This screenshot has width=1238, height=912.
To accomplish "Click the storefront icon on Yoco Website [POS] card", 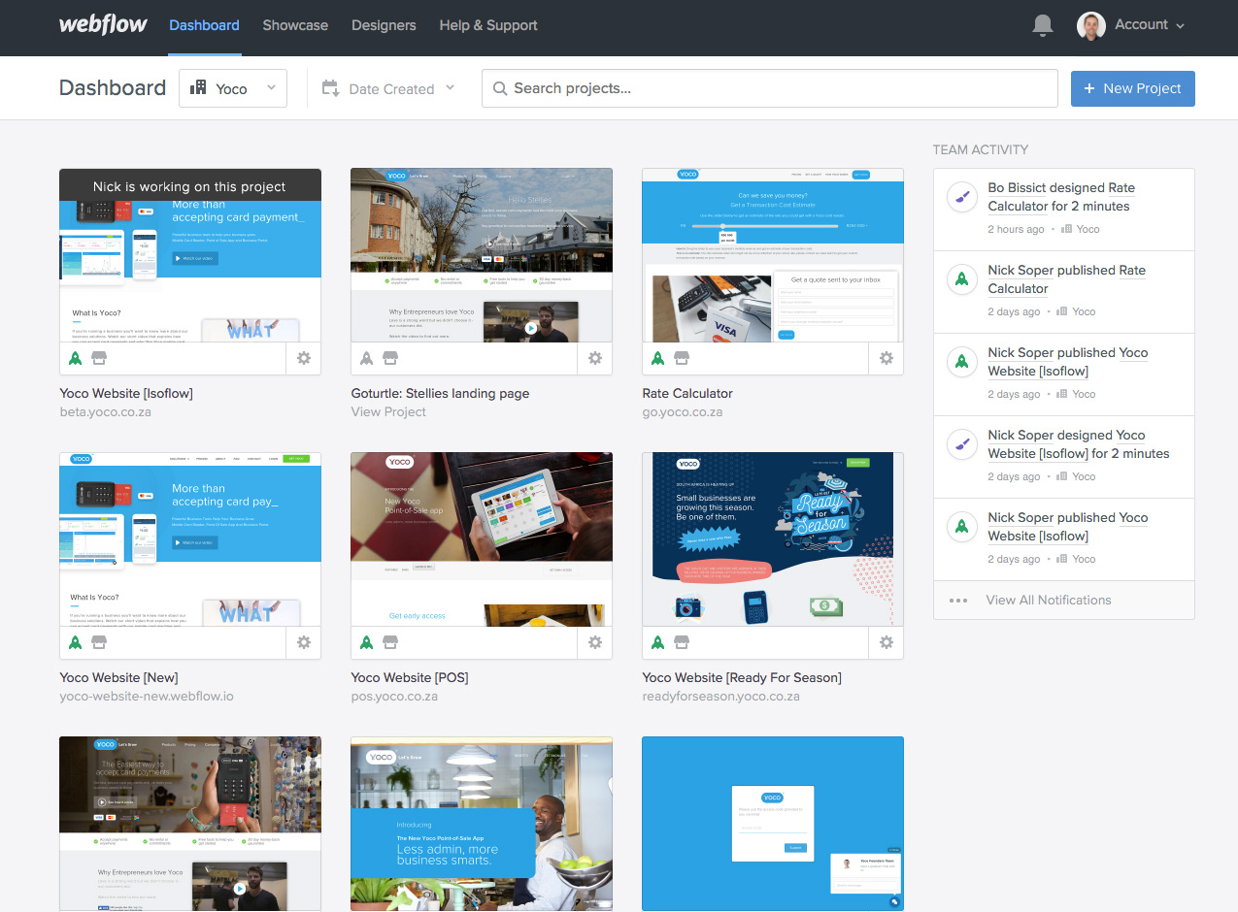I will pos(390,642).
